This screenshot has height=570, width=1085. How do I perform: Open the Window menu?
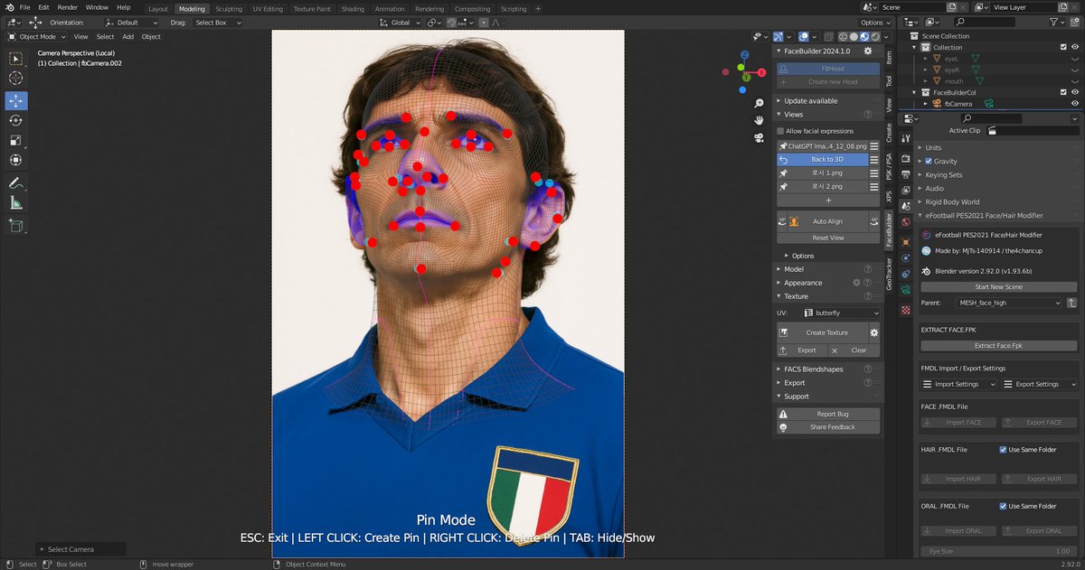pos(97,7)
